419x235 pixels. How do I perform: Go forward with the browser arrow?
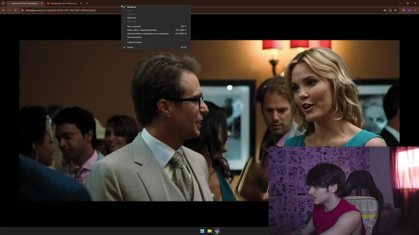pyautogui.click(x=9, y=10)
